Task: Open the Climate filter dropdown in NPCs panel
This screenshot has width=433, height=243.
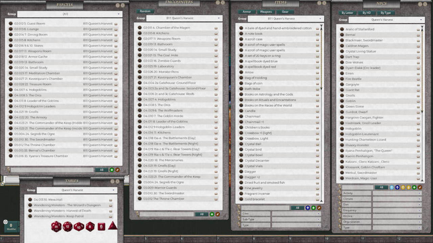Action: pyautogui.click(x=396, y=198)
